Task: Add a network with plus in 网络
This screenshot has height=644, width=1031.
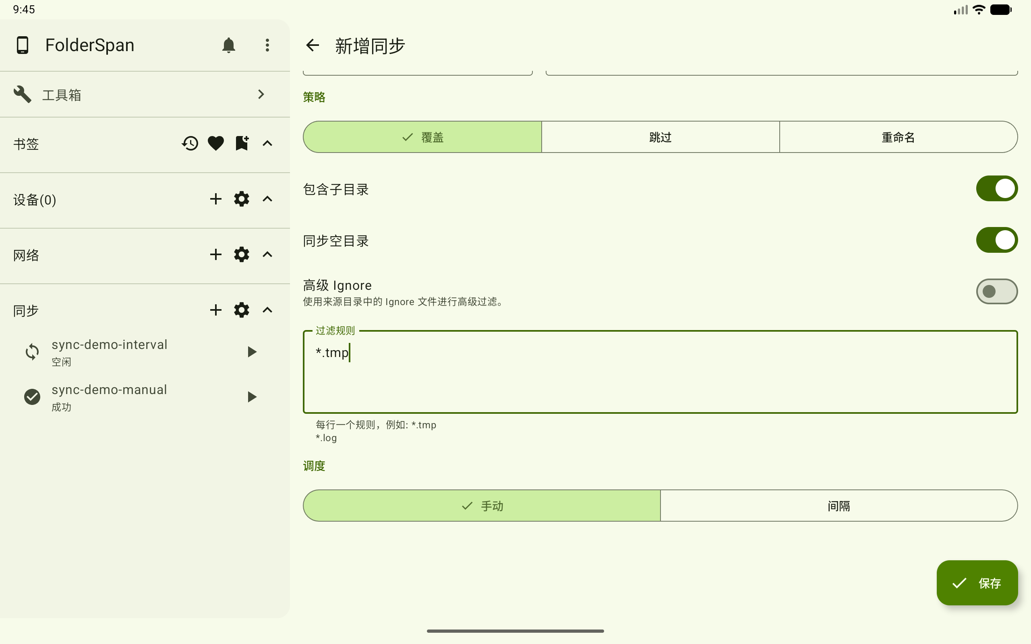Action: [216, 255]
